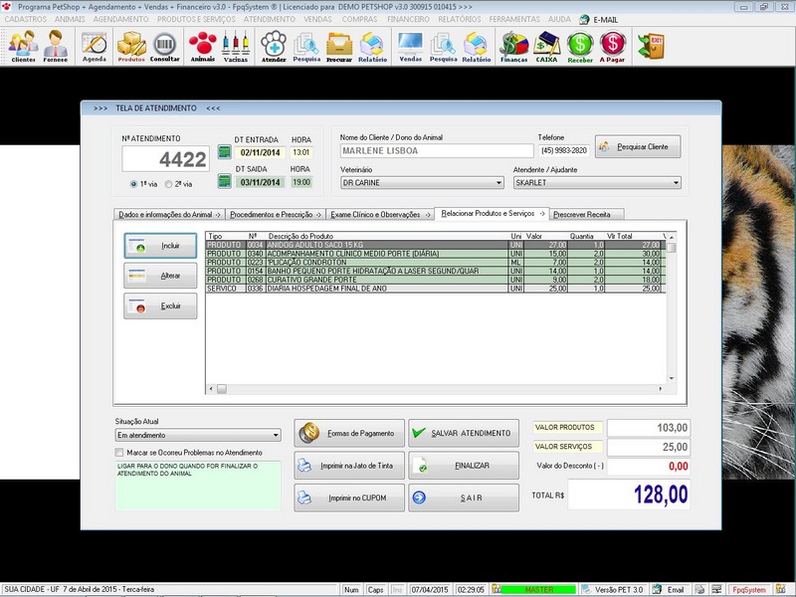The height and width of the screenshot is (597, 796).
Task: Switch to Prescrever Receita tab
Action: [x=587, y=214]
